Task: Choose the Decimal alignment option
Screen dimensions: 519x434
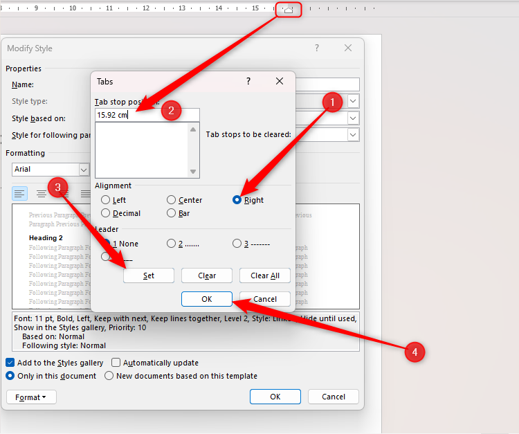Action: pyautogui.click(x=106, y=213)
